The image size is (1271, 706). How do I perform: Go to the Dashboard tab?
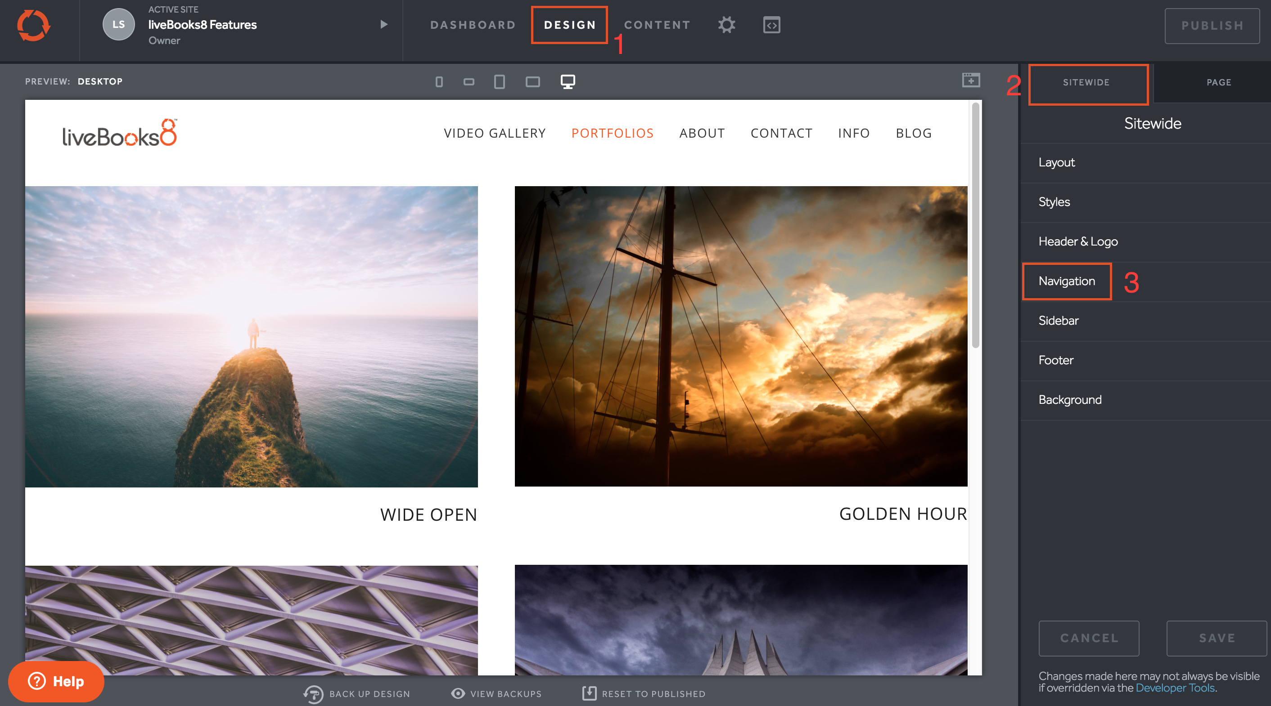pos(473,25)
